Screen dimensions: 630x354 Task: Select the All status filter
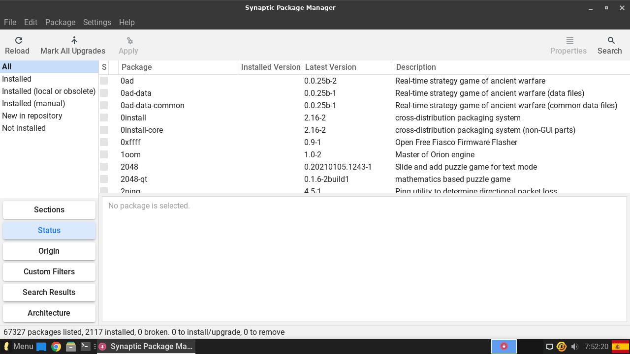(49, 66)
